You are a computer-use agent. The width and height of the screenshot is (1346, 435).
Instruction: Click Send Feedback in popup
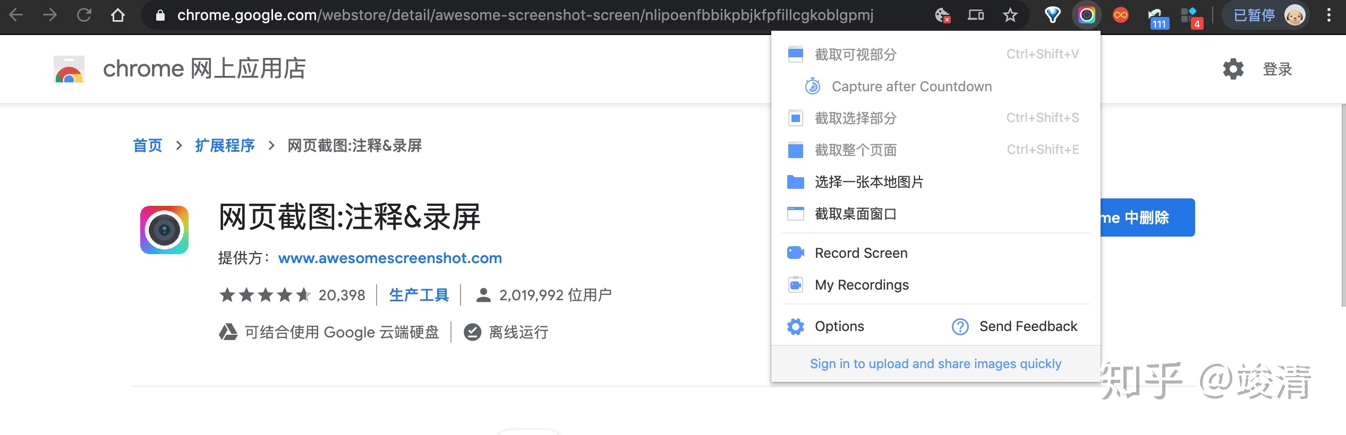tap(1015, 326)
